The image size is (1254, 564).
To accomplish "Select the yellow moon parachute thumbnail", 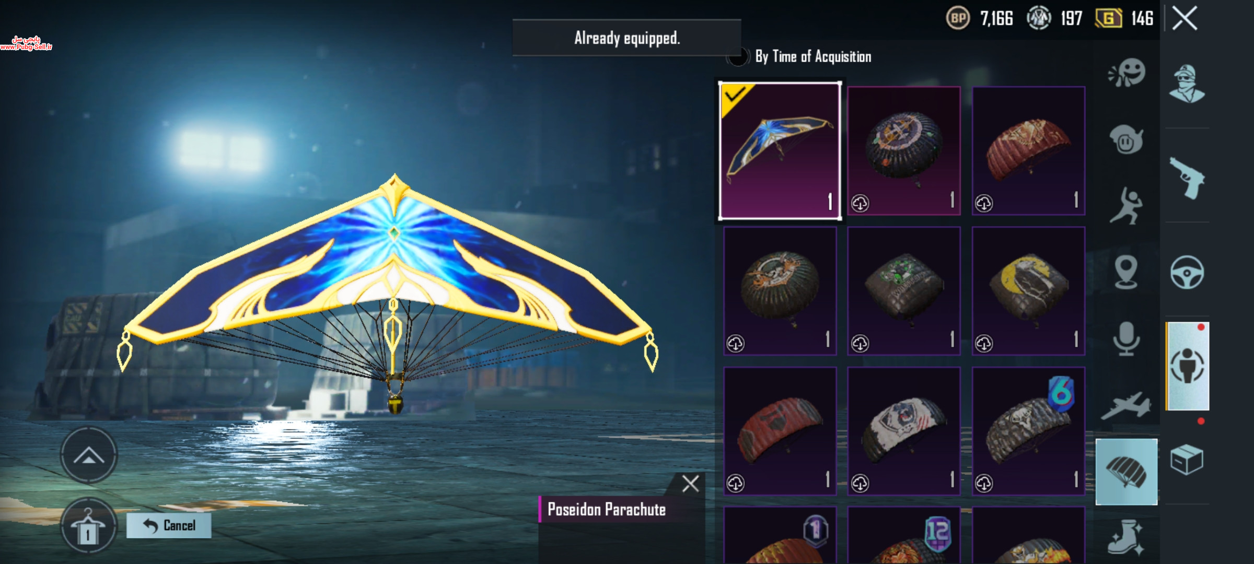I will (x=1028, y=291).
